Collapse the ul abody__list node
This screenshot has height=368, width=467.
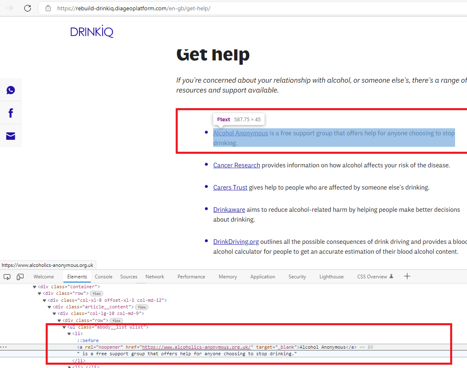pyautogui.click(x=64, y=327)
